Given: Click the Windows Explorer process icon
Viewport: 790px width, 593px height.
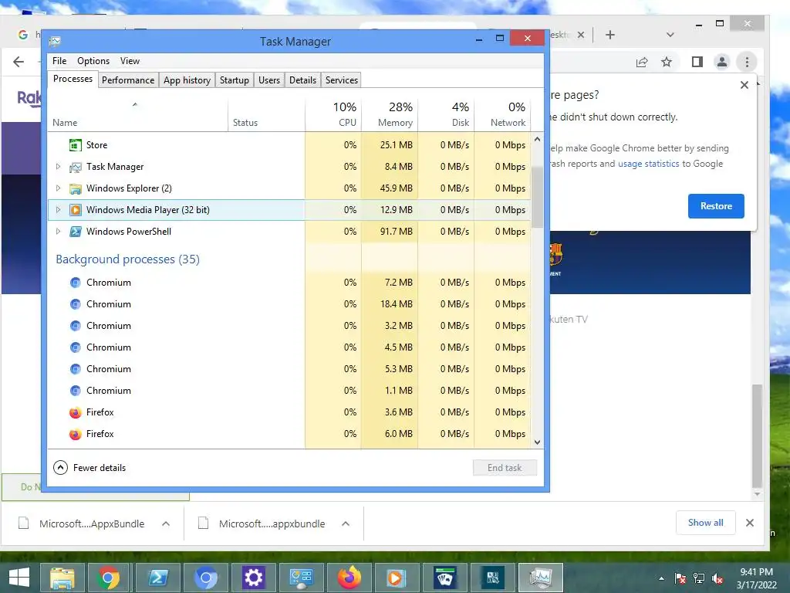Looking at the screenshot, I should pyautogui.click(x=75, y=188).
